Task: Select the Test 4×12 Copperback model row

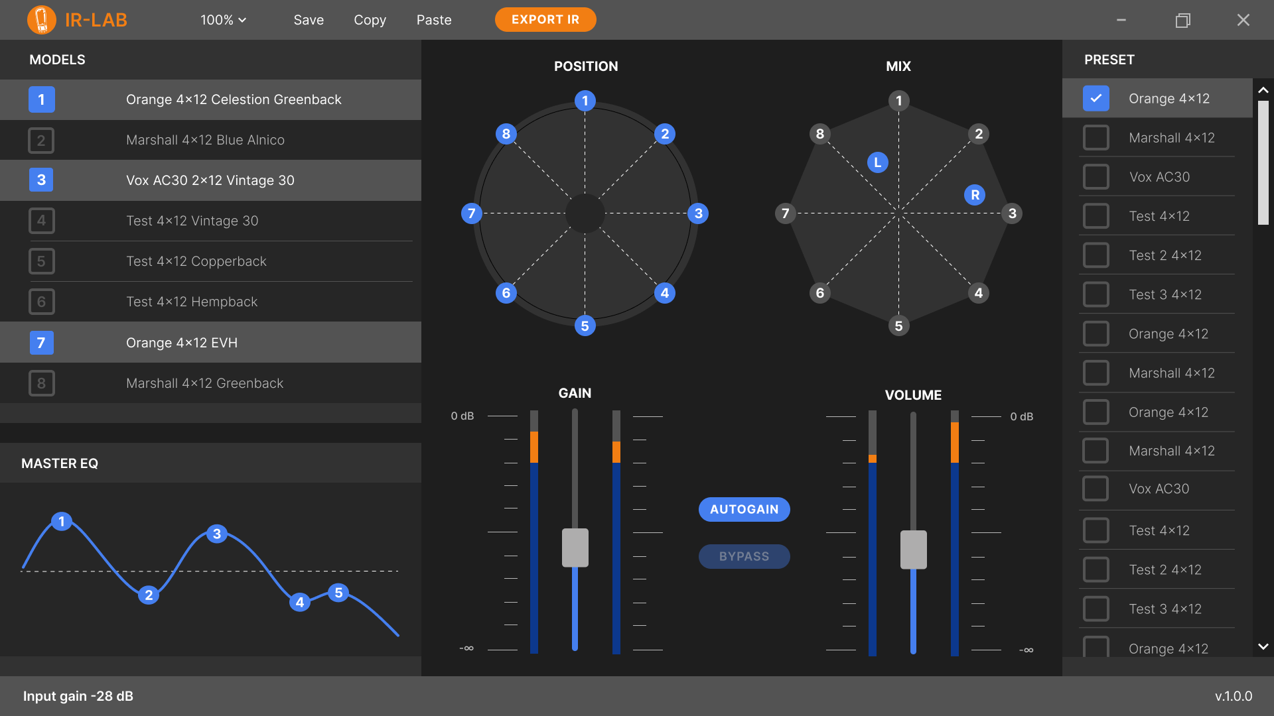Action: pyautogui.click(x=196, y=261)
